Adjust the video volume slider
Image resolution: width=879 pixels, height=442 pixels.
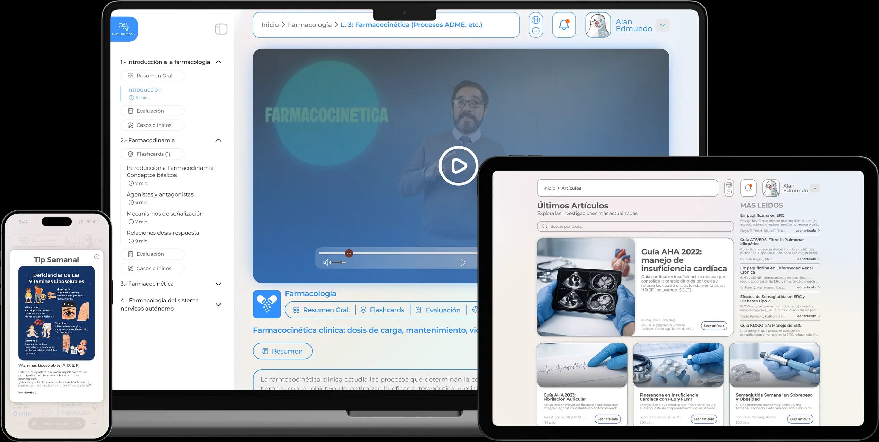click(x=339, y=262)
